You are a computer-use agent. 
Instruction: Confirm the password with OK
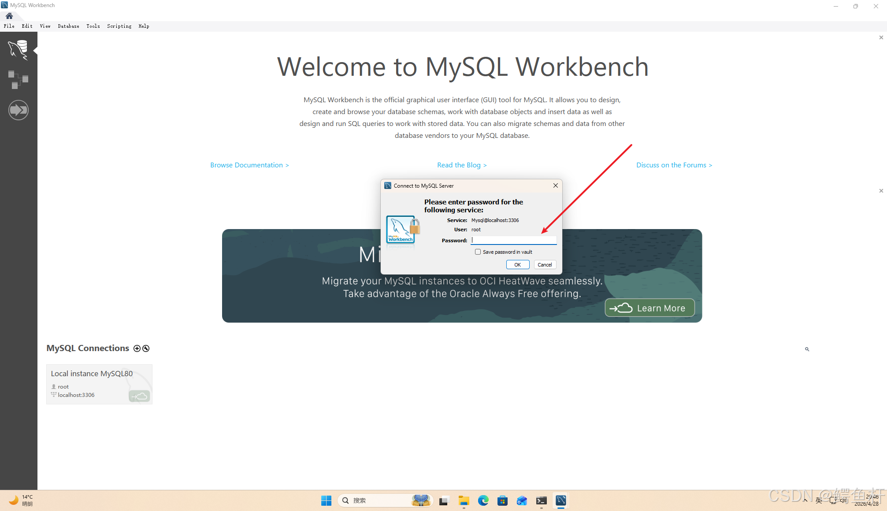518,265
